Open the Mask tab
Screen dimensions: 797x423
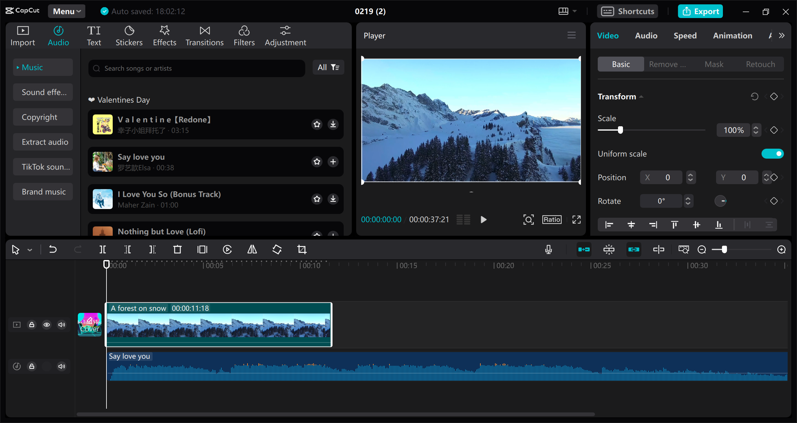pyautogui.click(x=714, y=64)
